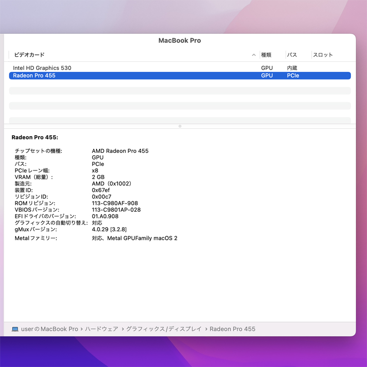
Task: Select the Radeon Pro 455 row
Action: (180, 75)
